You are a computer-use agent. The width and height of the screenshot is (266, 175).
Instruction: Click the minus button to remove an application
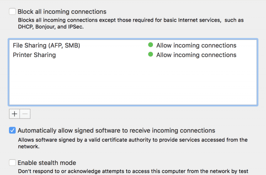point(25,114)
